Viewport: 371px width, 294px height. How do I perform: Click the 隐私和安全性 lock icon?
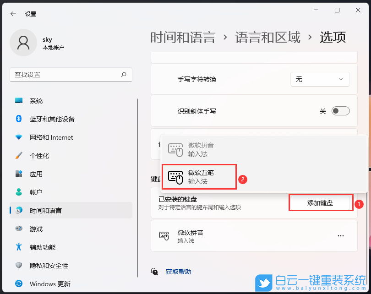18,265
